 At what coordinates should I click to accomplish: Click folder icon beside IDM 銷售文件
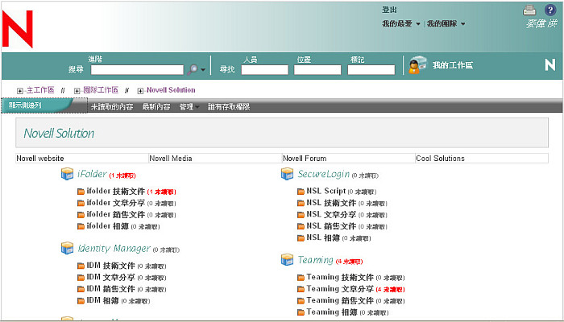[x=81, y=289]
